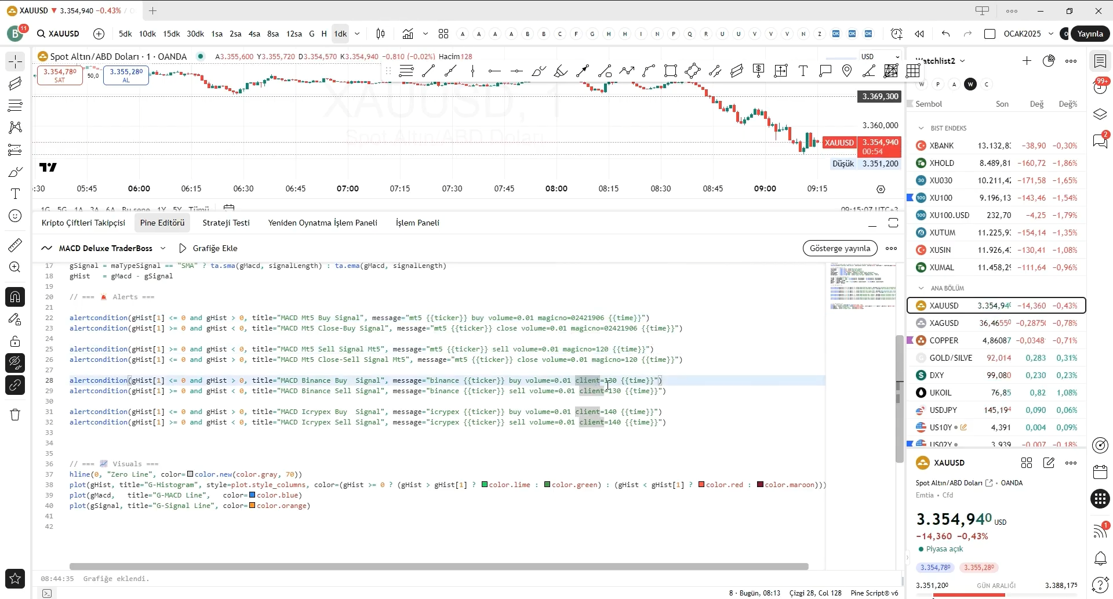
Task: Add a symbol to the watchlist
Action: [x=1027, y=61]
